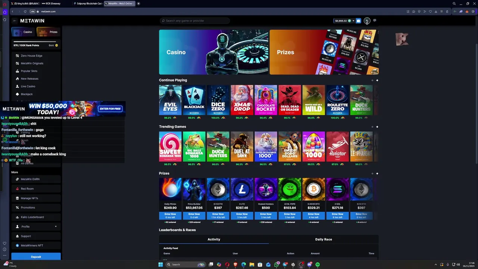Image resolution: width=478 pixels, height=269 pixels.
Task: Open the Dice Zero game thumbnail
Action: point(218,100)
